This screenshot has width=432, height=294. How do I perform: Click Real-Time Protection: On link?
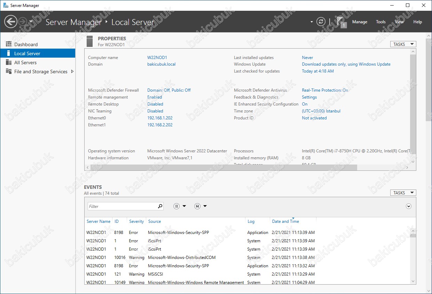coord(325,90)
